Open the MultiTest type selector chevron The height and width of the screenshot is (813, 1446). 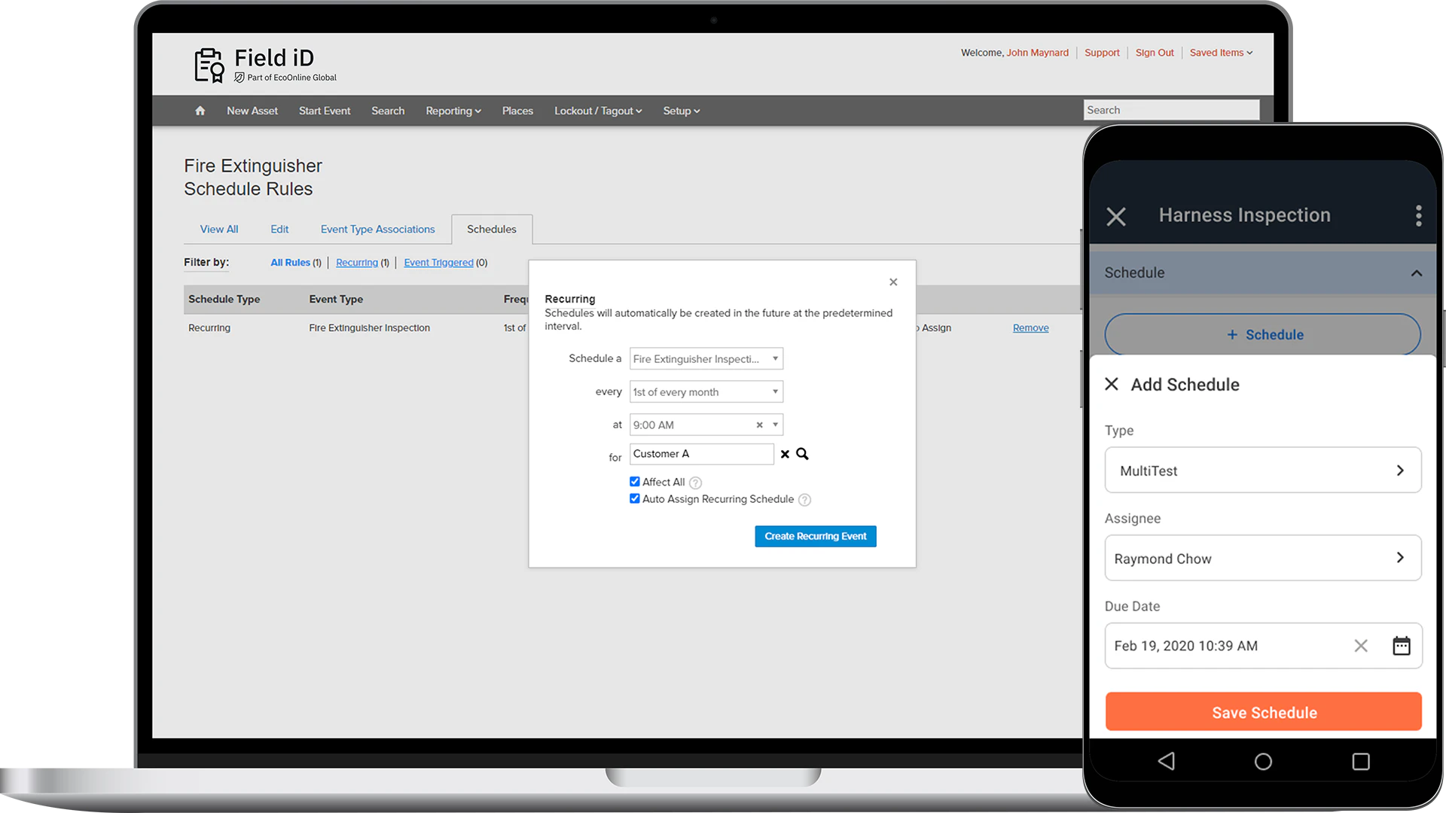pos(1401,470)
